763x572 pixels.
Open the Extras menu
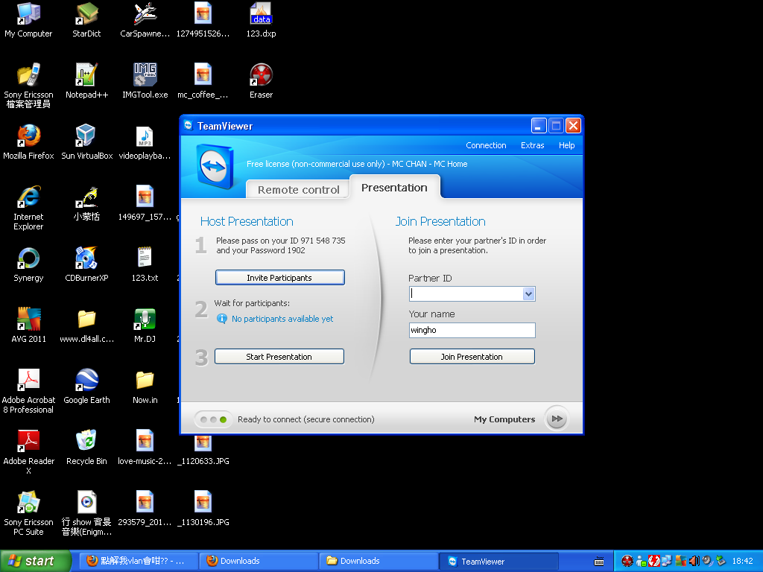click(532, 145)
